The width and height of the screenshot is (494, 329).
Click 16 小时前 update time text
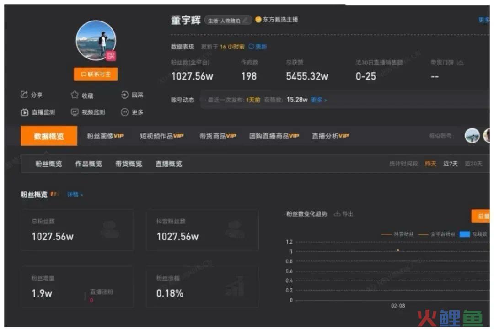point(232,47)
